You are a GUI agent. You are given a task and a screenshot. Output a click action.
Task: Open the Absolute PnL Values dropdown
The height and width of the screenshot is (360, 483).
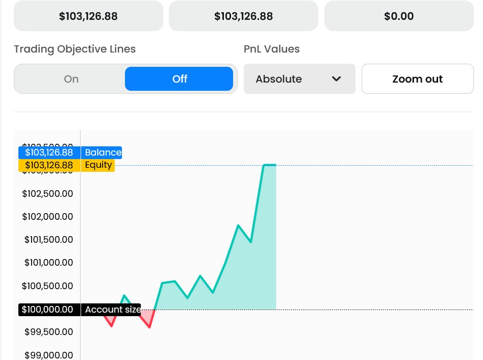pos(299,79)
